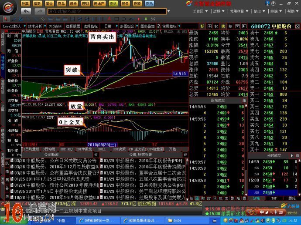Click the 14.910 price marker on the chart
This screenshot has width=301, height=225.
[179, 74]
